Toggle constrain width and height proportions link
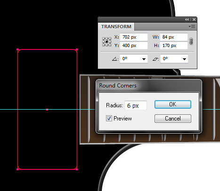This screenshot has height=191, width=220. [x=191, y=41]
